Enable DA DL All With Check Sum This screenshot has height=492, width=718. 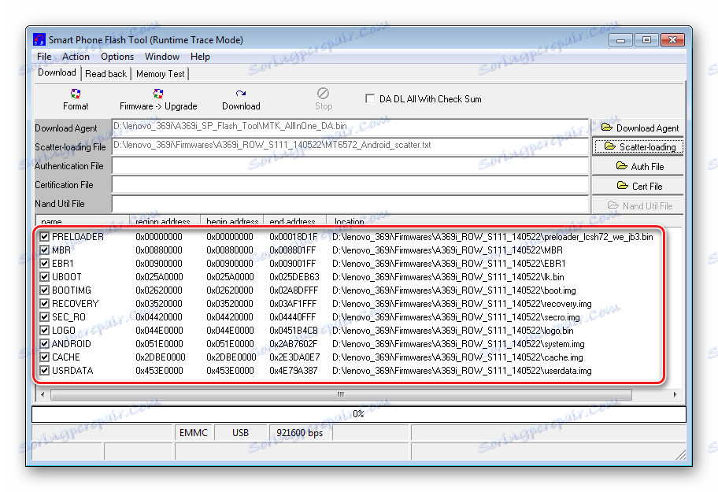click(369, 98)
